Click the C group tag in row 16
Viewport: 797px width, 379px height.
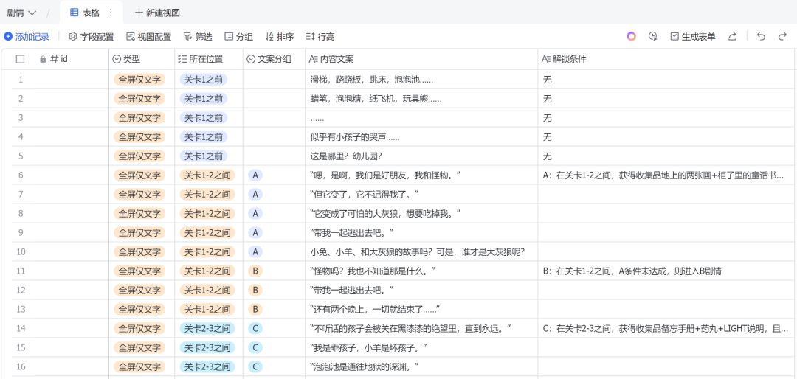click(x=255, y=366)
